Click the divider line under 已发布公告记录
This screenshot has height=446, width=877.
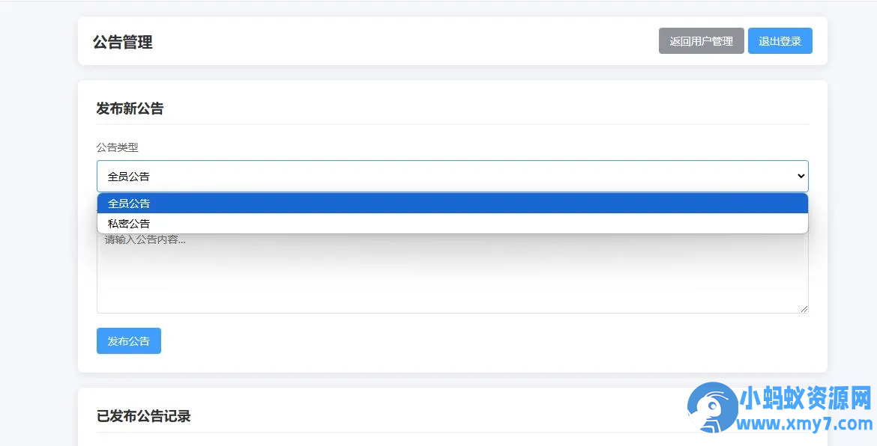(375, 432)
